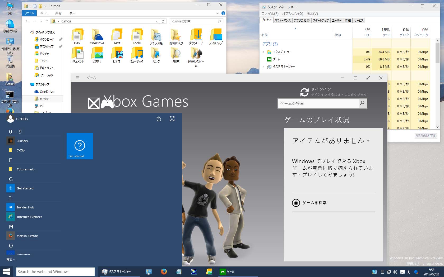Click 戻る back button in Start menu
This screenshot has width=444, height=277.
point(11,260)
